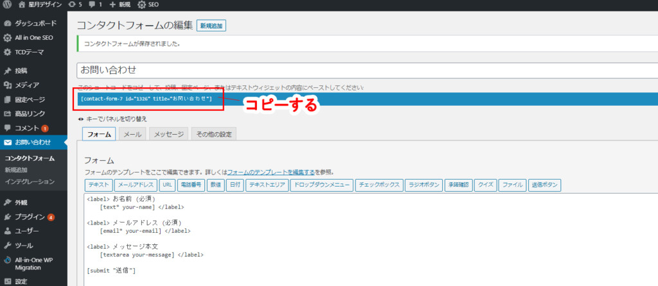Open インテグレーション submenu item

click(30, 181)
